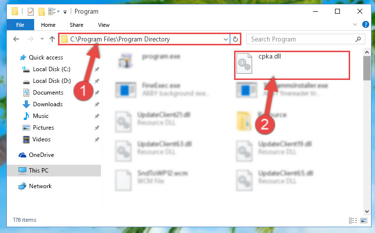The image size is (375, 233).
Task: Refresh the current folder view
Action: (236, 39)
